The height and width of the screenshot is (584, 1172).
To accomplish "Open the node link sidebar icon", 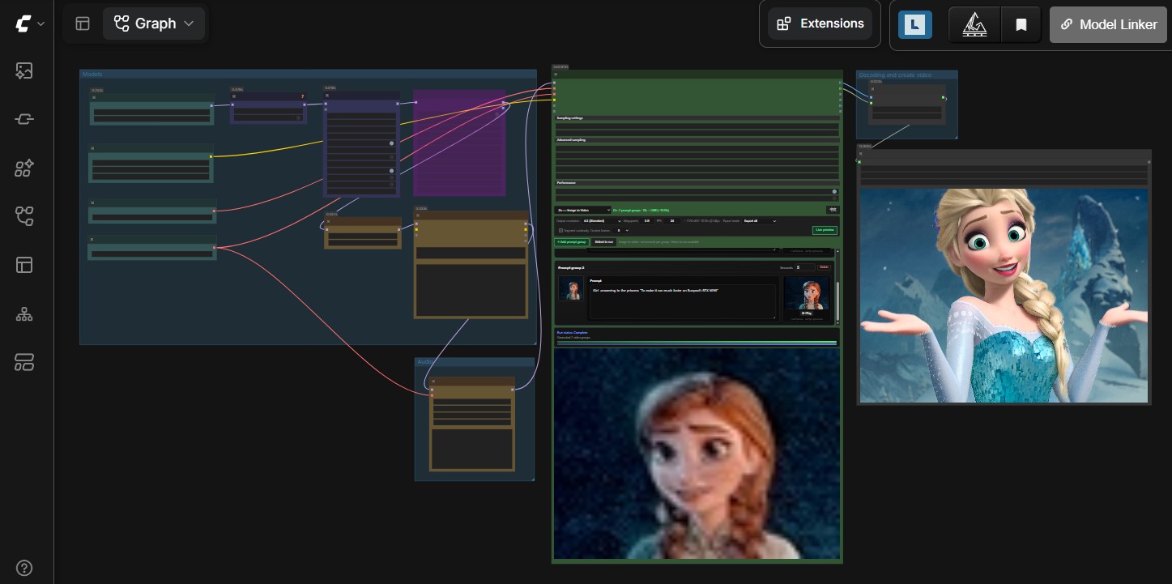I will pos(24,120).
